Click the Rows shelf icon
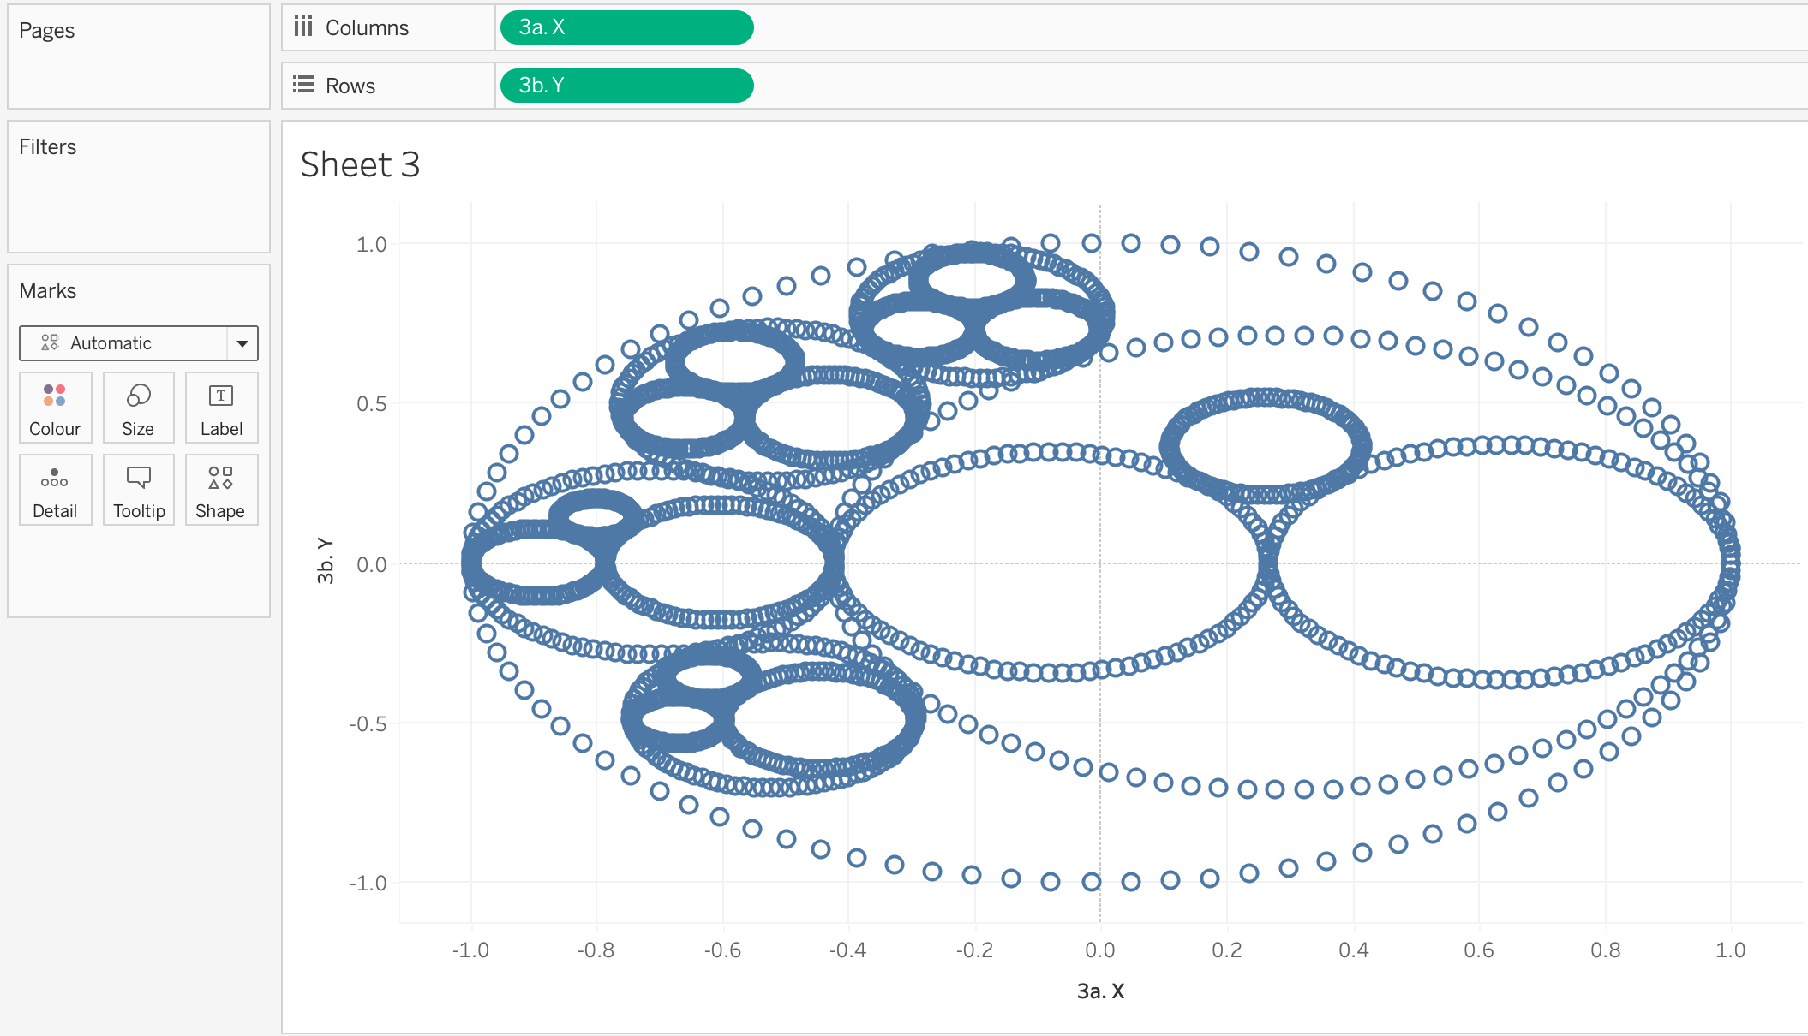Viewport: 1808px width, 1036px height. [303, 85]
